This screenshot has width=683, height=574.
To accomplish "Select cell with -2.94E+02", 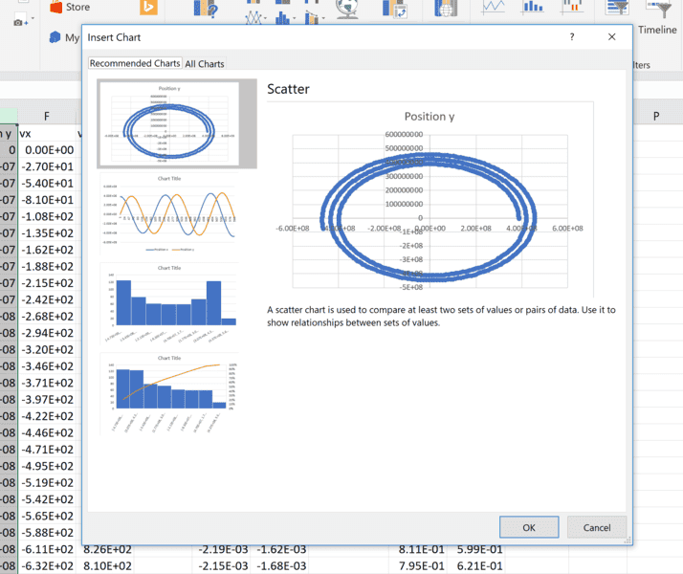I will 47,333.
